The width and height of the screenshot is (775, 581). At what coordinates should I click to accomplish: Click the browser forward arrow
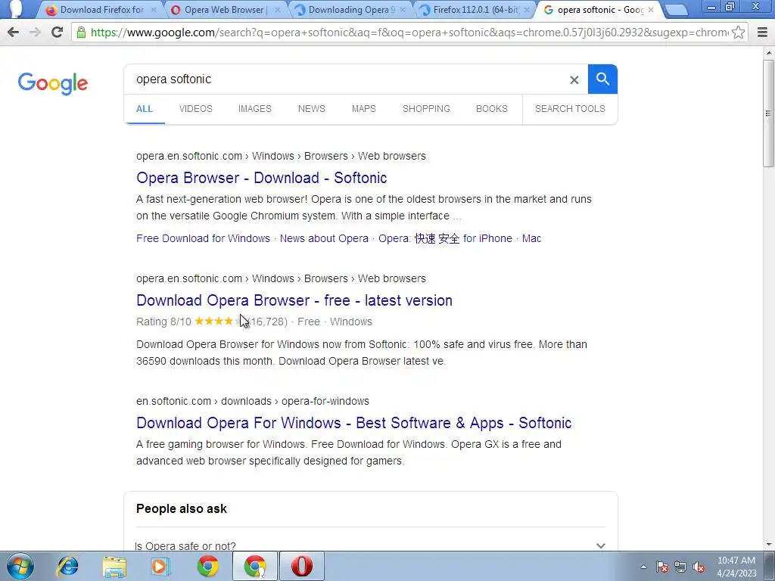35,33
